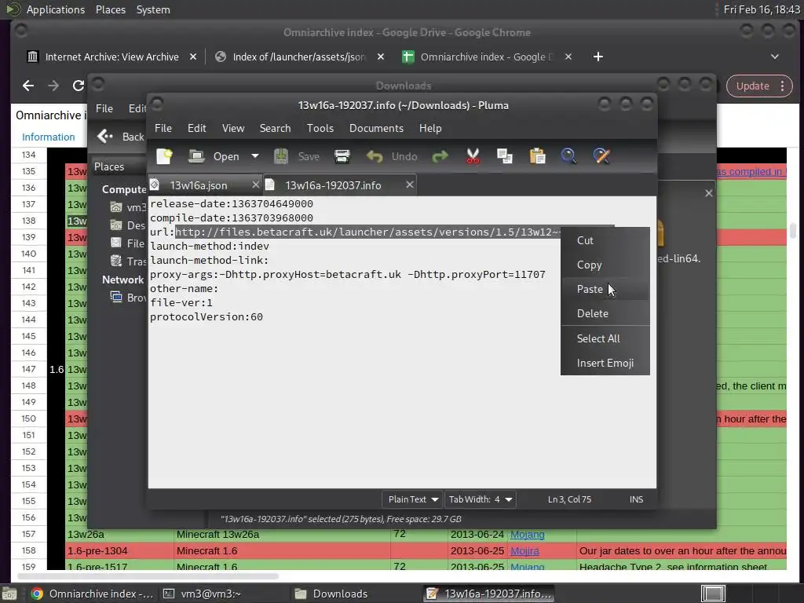Click Chrome back navigation arrow
This screenshot has height=603, width=804.
pos(28,86)
